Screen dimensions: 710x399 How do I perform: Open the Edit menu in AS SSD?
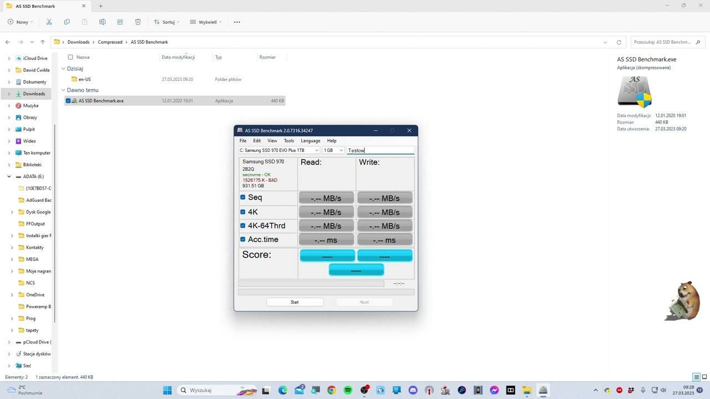(257, 141)
